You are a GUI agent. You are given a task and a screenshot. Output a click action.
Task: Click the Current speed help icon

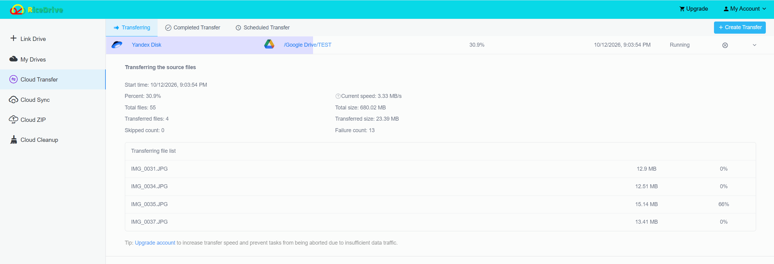[338, 96]
